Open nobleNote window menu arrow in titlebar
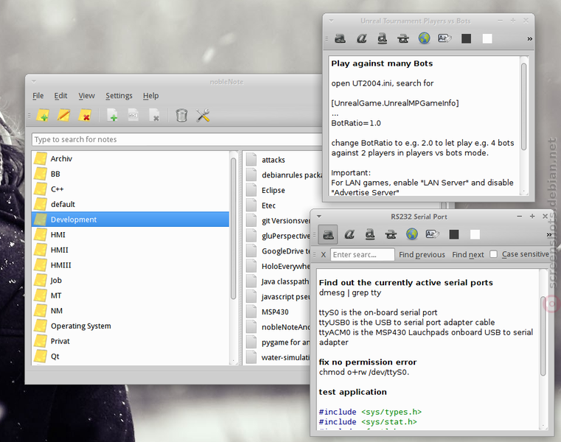This screenshot has width=561, height=442. click(x=34, y=82)
